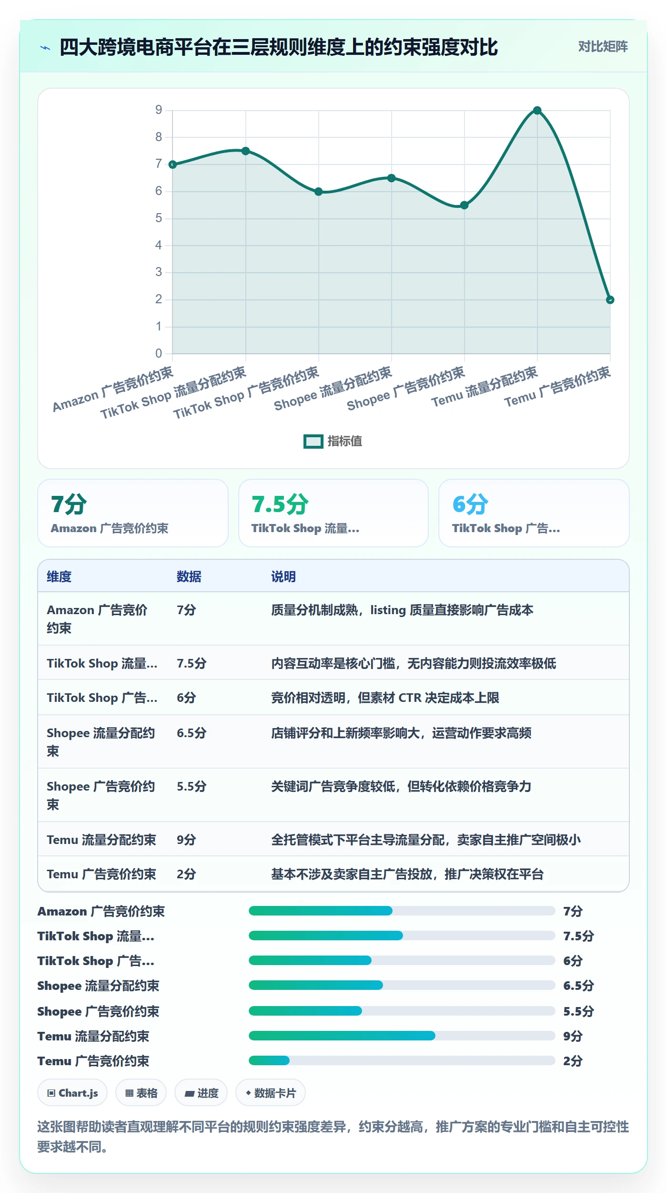Click the Shopee 流量分配约束 progress bar
Image resolution: width=667 pixels, height=1193 pixels.
click(402, 985)
